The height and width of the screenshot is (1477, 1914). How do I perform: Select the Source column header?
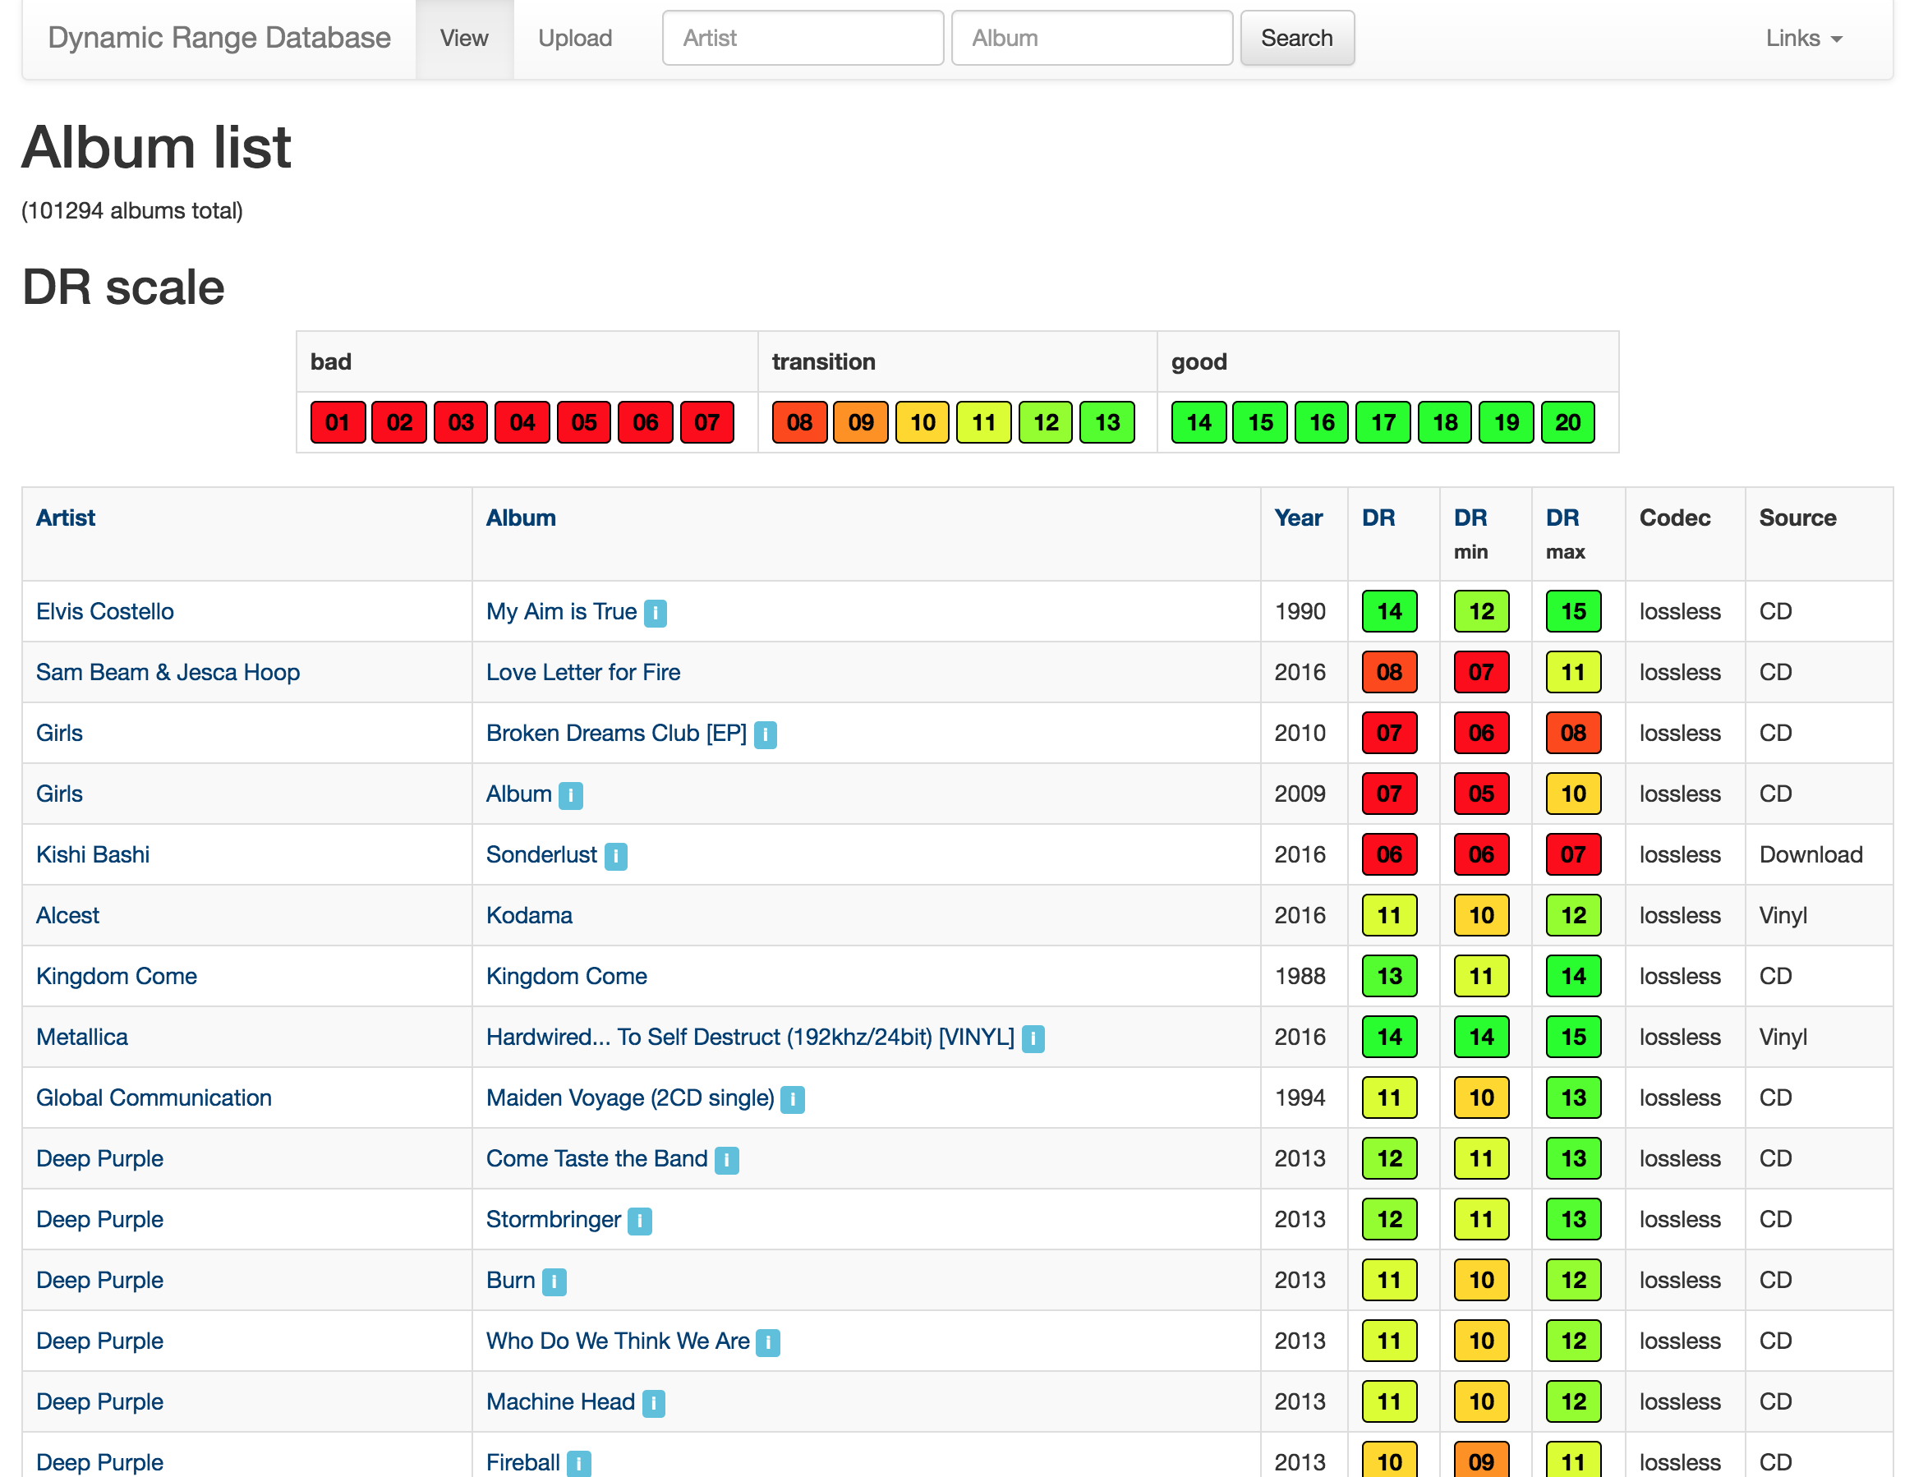coord(1797,518)
